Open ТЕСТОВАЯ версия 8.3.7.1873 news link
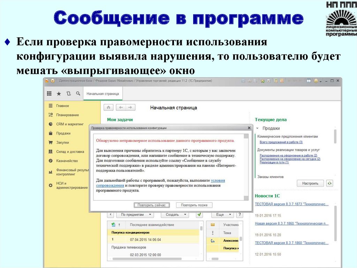 [x=292, y=204]
